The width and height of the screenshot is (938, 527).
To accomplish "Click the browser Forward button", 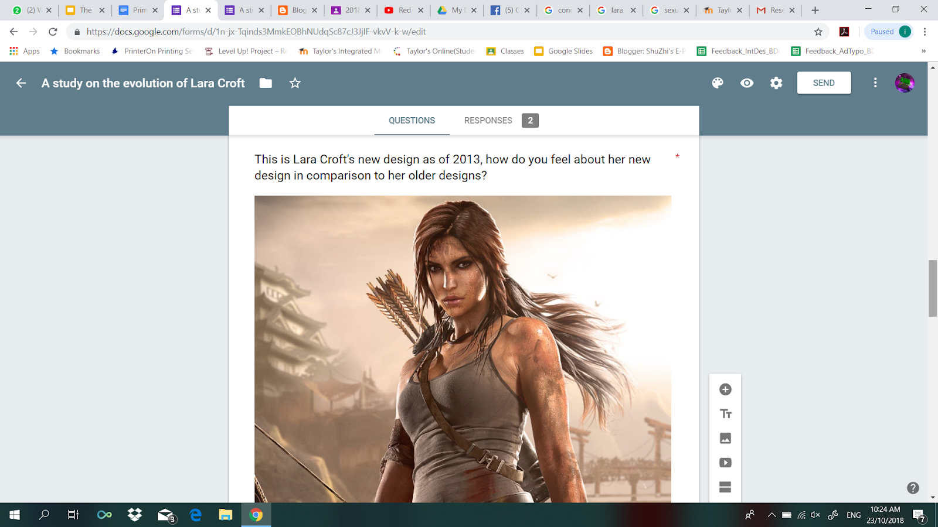I will tap(33, 32).
